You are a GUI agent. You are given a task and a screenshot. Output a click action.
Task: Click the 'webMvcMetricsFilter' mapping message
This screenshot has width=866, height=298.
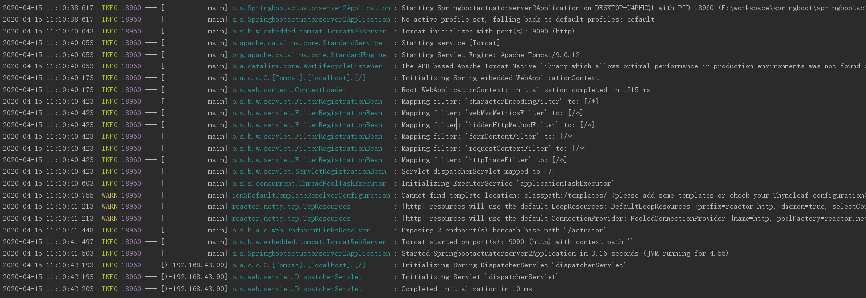492,113
